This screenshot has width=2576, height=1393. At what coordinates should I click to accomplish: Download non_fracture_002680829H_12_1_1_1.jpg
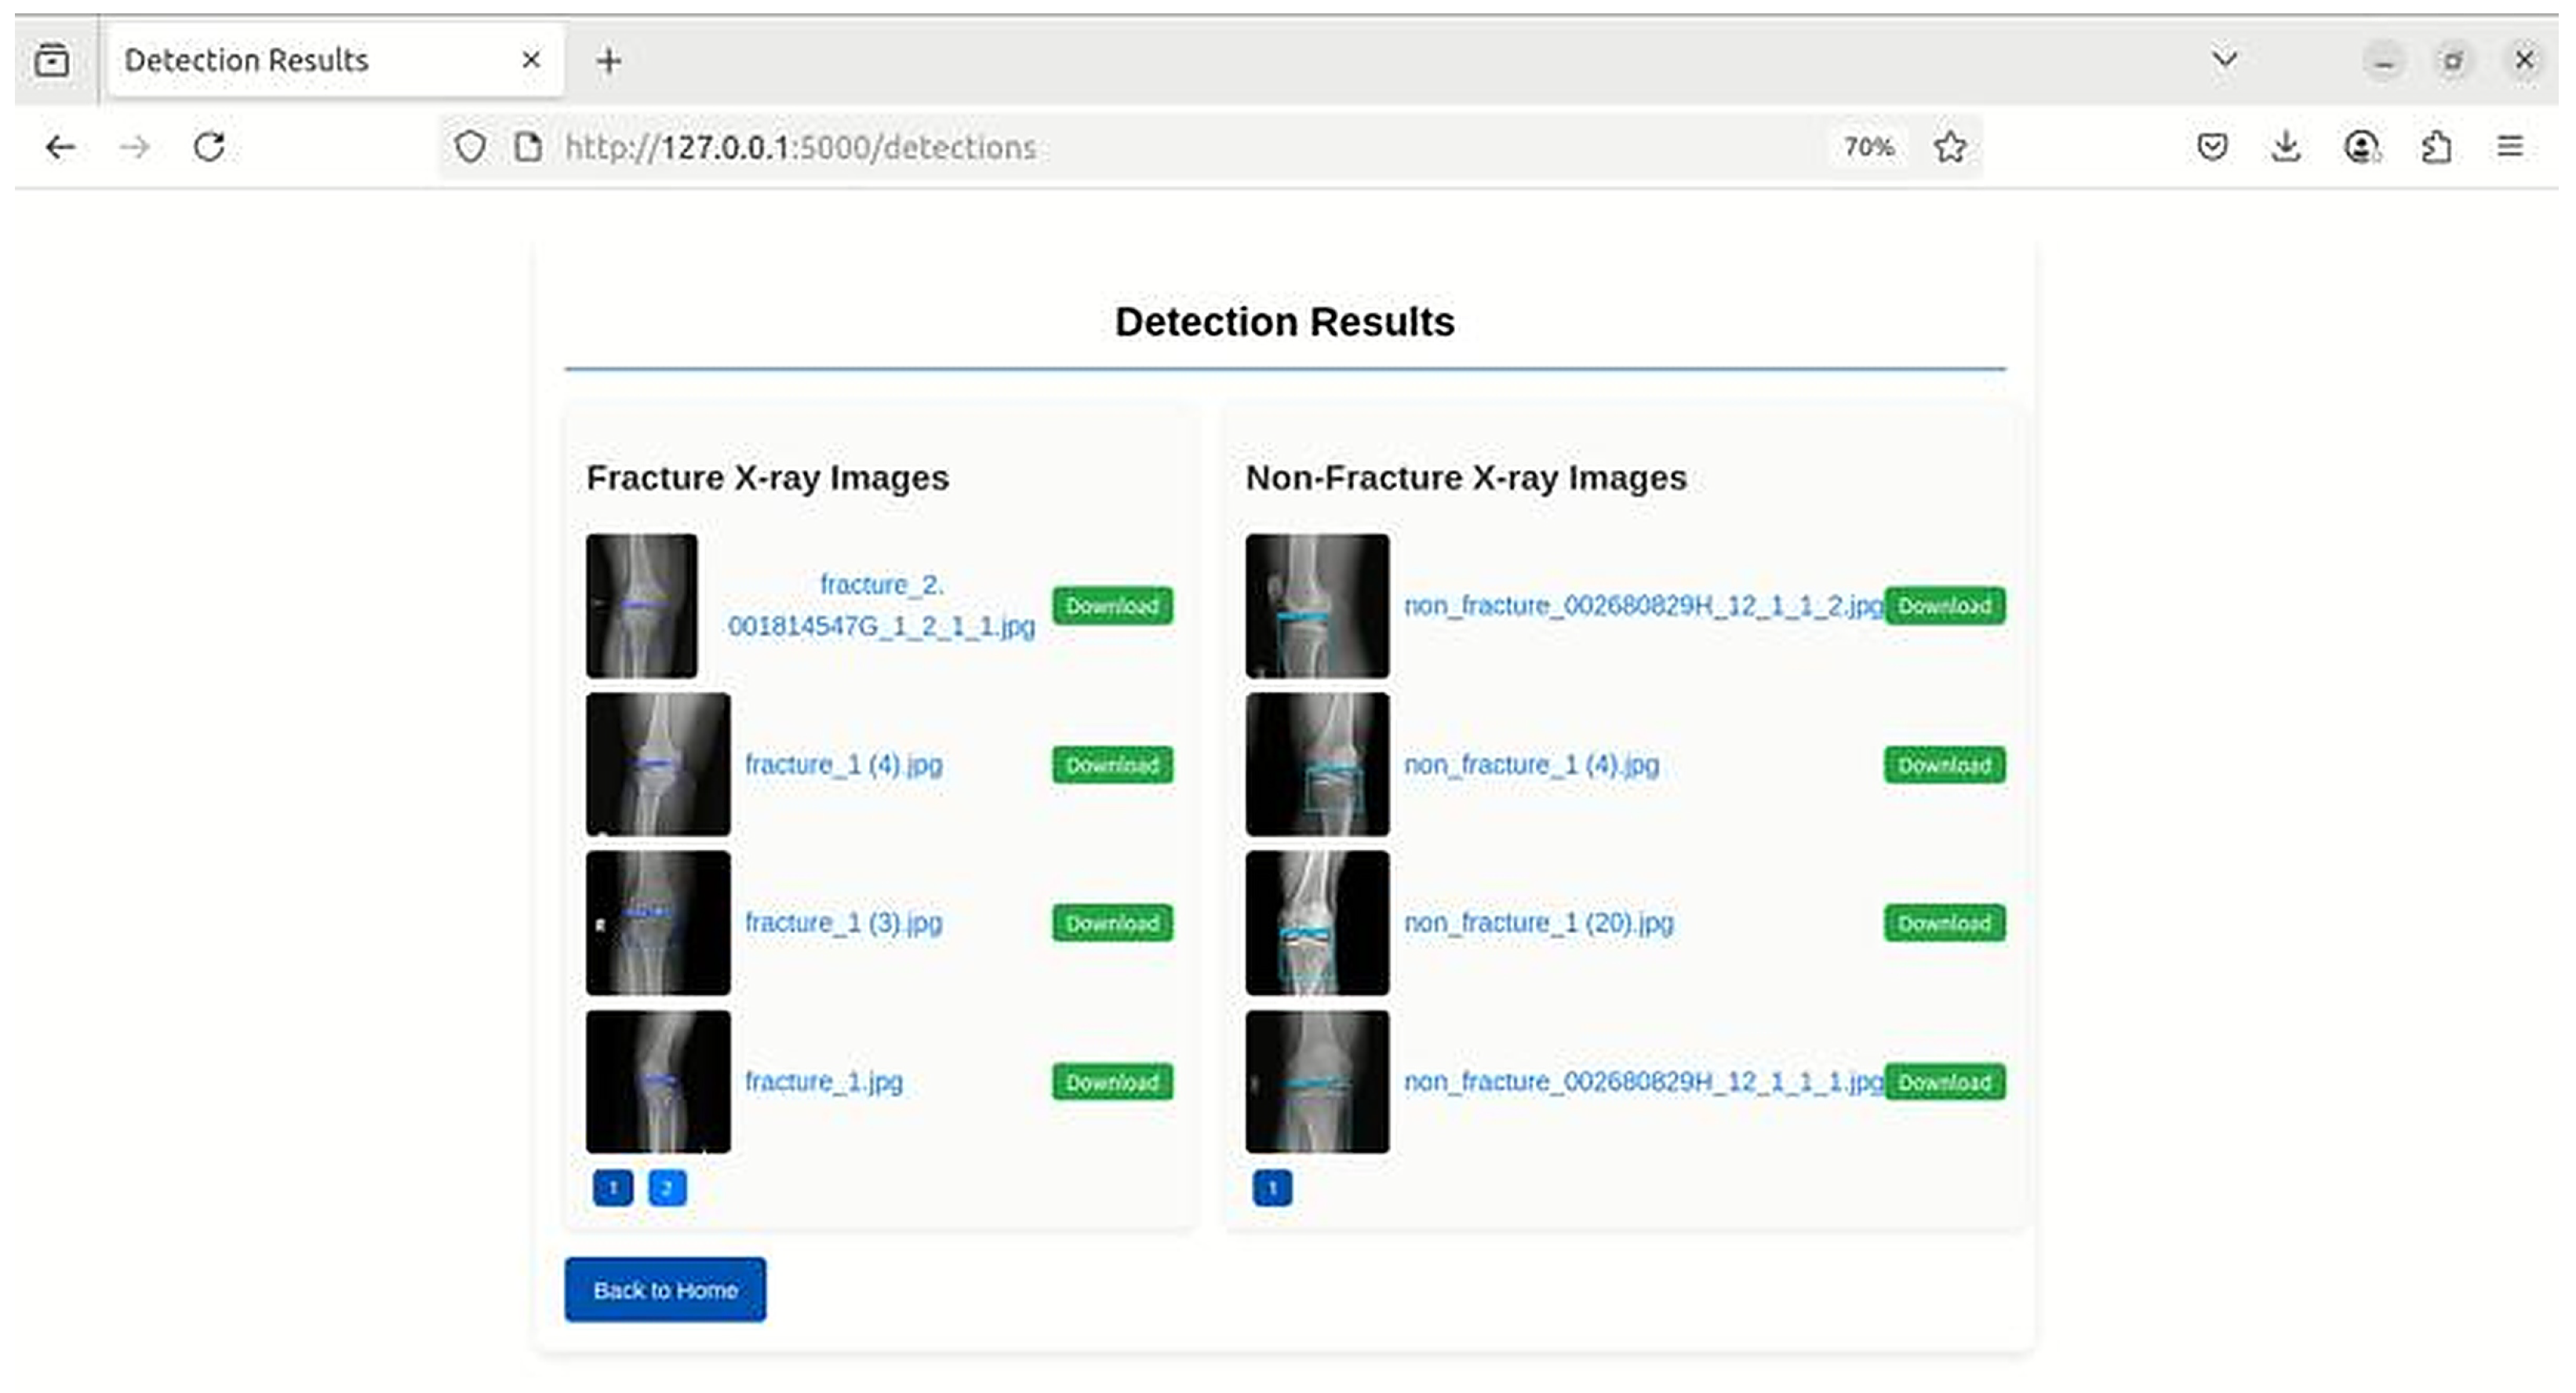tap(1945, 1081)
